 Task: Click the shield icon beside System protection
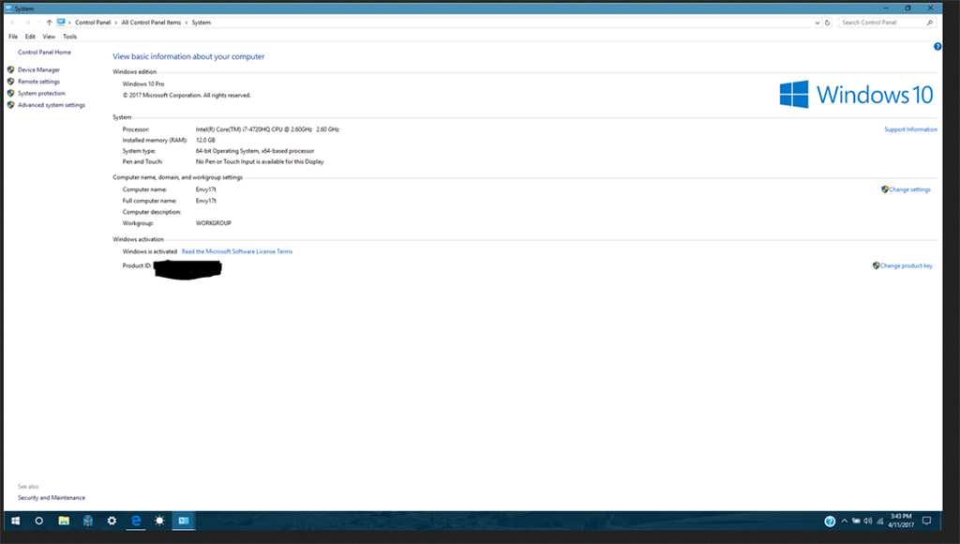point(10,93)
